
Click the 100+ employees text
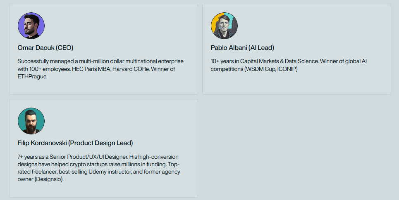point(49,69)
